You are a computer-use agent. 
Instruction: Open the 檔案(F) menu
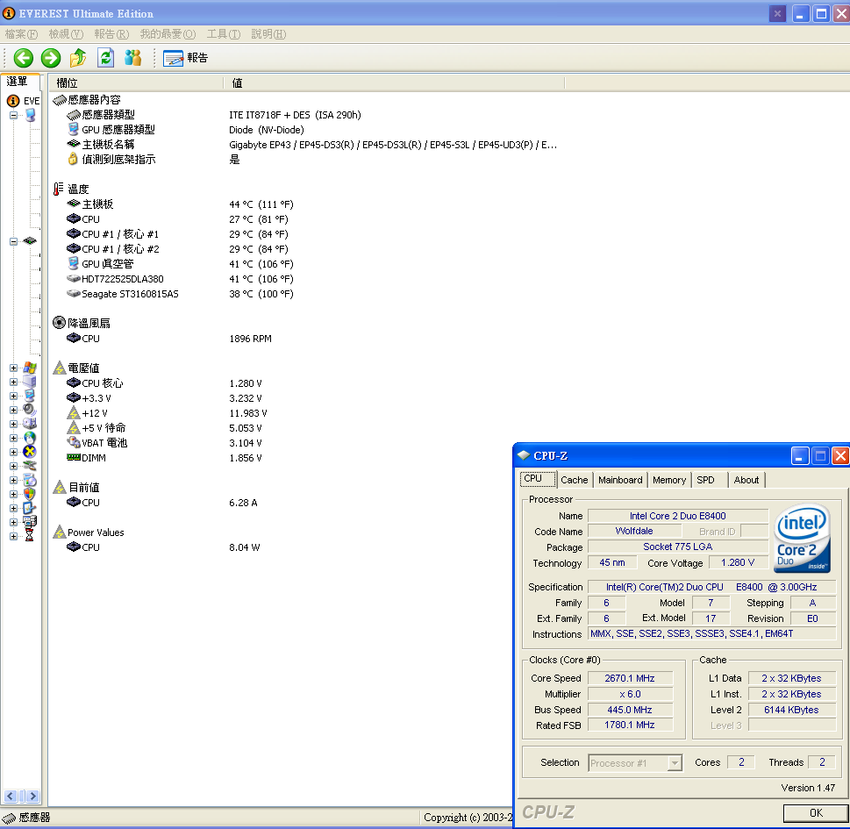[x=21, y=34]
